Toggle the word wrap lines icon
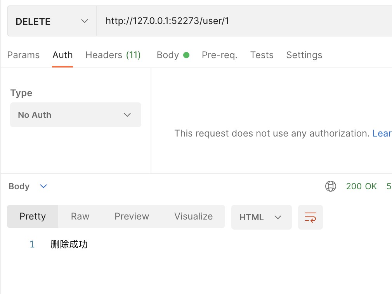The image size is (392, 294). pyautogui.click(x=310, y=217)
